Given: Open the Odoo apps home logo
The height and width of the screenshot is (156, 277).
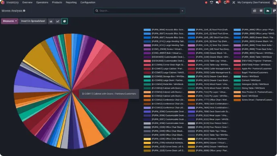Looking at the screenshot, I should (2, 2).
